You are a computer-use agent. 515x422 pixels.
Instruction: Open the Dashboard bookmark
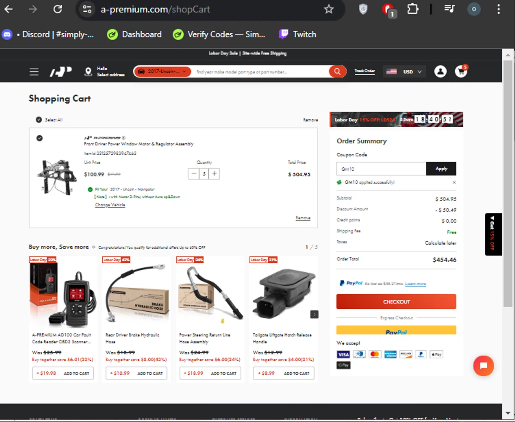coord(134,34)
